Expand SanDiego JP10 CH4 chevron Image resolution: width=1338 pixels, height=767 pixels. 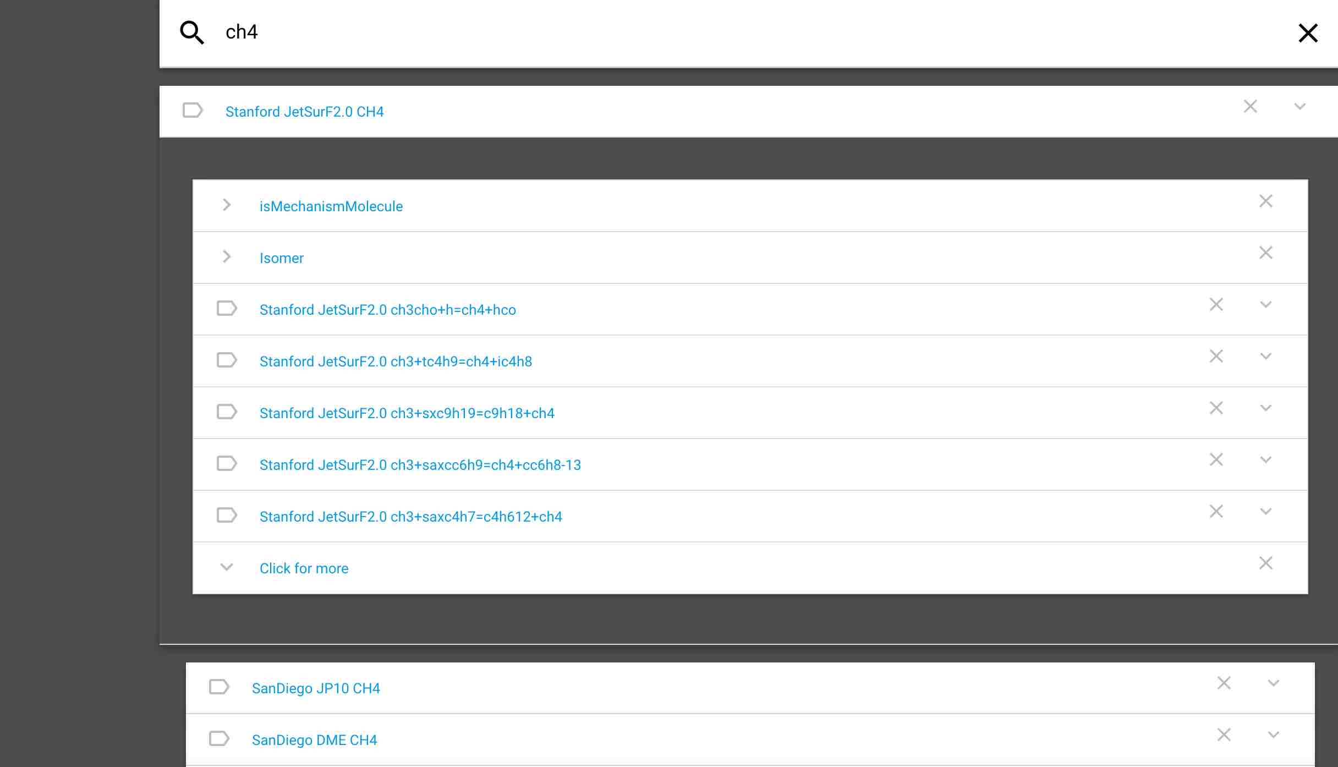(x=1274, y=683)
